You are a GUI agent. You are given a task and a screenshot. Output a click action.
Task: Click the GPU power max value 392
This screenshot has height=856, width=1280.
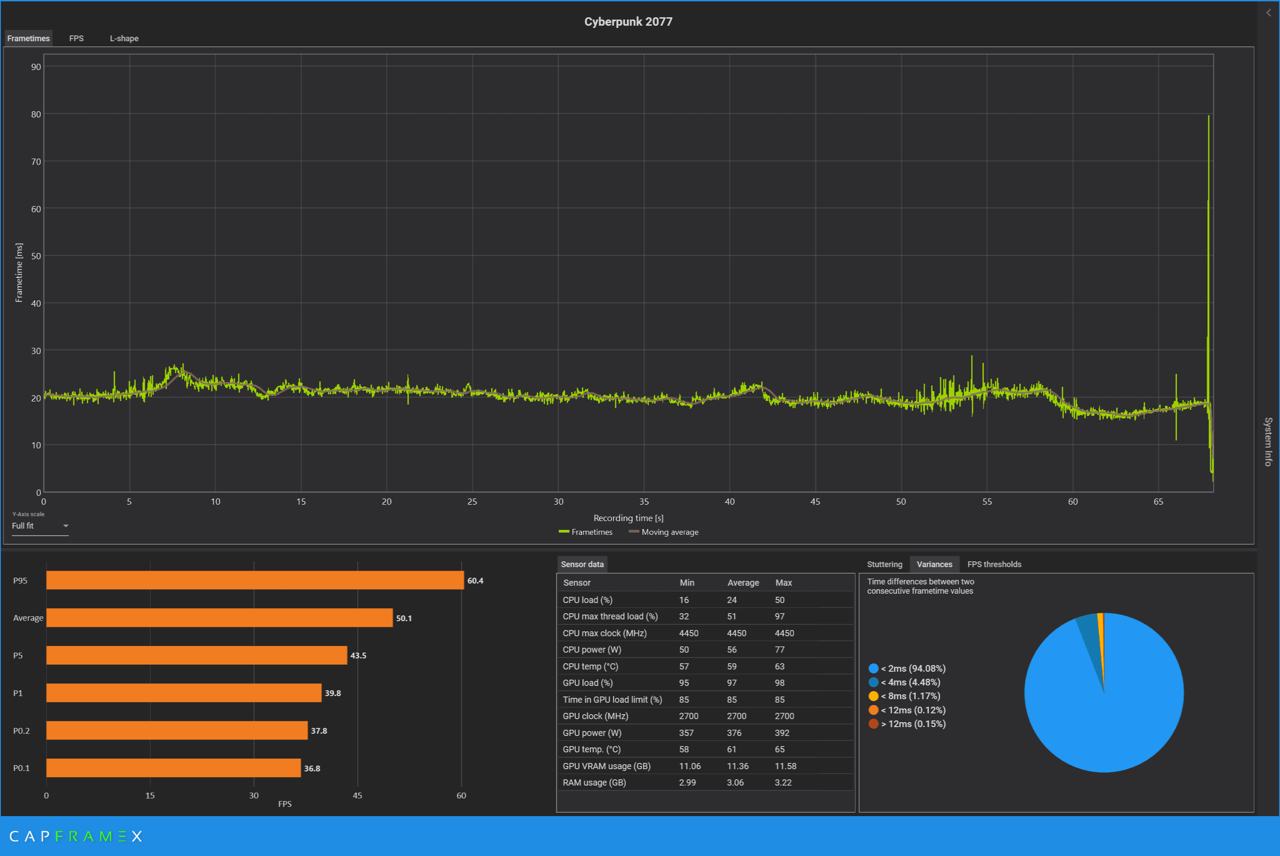pyautogui.click(x=782, y=733)
